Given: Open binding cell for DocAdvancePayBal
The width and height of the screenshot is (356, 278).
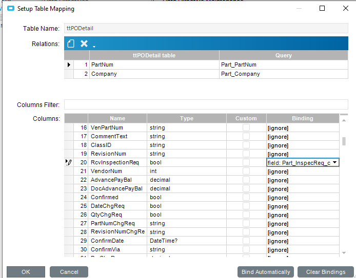Looking at the screenshot, I should 303,189.
